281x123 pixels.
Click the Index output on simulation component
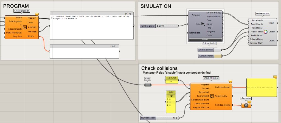[209, 24]
